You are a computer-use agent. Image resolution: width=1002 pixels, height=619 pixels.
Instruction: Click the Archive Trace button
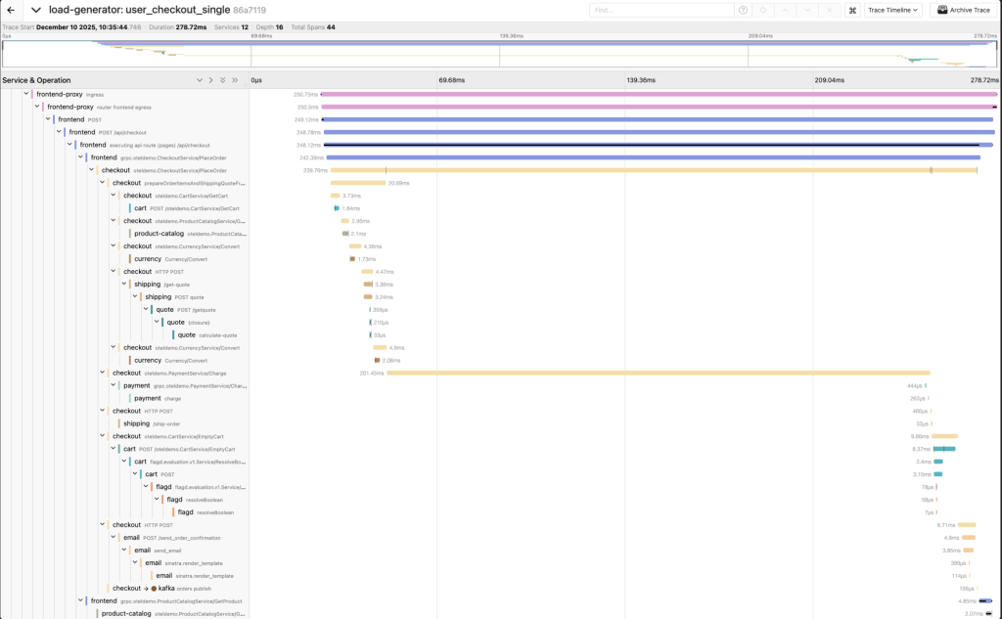(x=963, y=10)
